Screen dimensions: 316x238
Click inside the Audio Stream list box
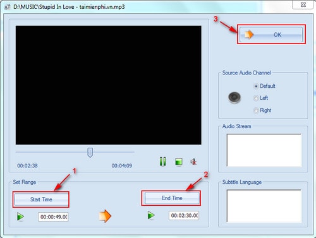pos(264,150)
